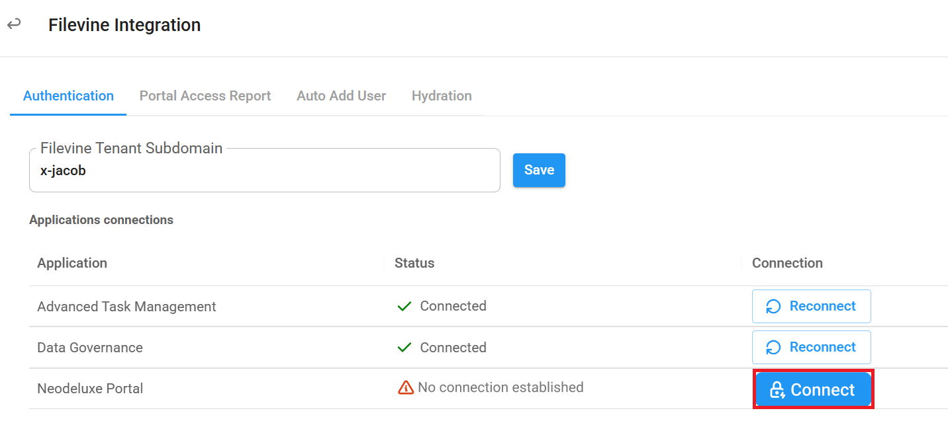The width and height of the screenshot is (948, 421).
Task: Open the Auto Add User tab
Action: [x=341, y=96]
